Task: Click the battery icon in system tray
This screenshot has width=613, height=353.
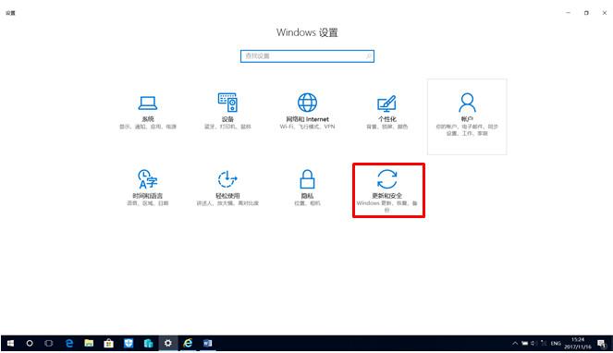Action: pos(524,343)
